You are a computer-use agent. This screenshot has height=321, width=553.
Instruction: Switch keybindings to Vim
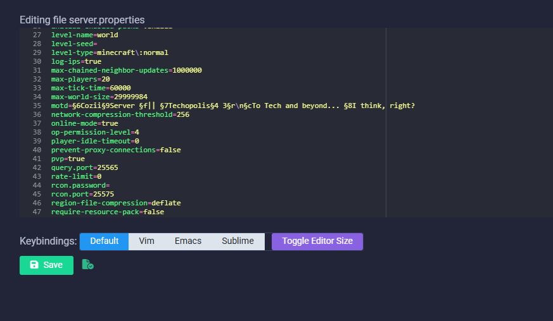click(146, 241)
